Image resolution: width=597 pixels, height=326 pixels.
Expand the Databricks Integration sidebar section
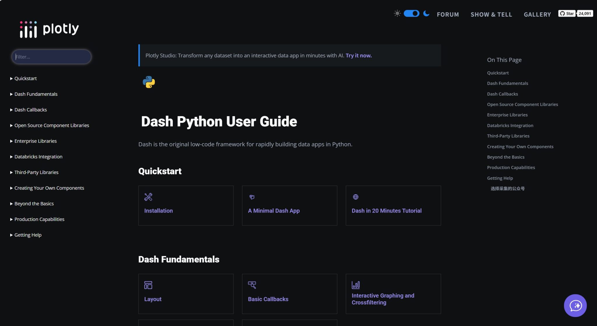36,157
